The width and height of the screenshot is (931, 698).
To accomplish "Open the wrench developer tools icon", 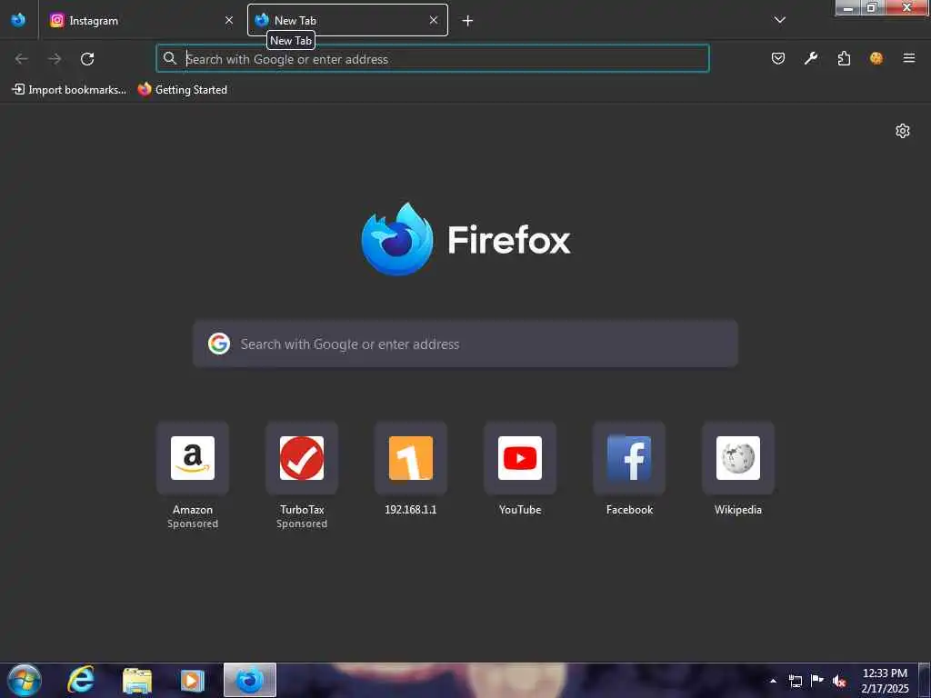I will [x=811, y=58].
